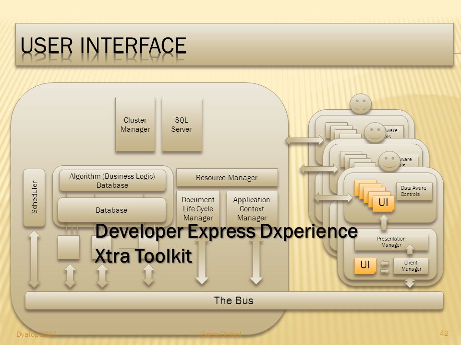Screen dimensions: 461x345
Task: Click the double arrow under Scheduler
Action: click(34, 259)
